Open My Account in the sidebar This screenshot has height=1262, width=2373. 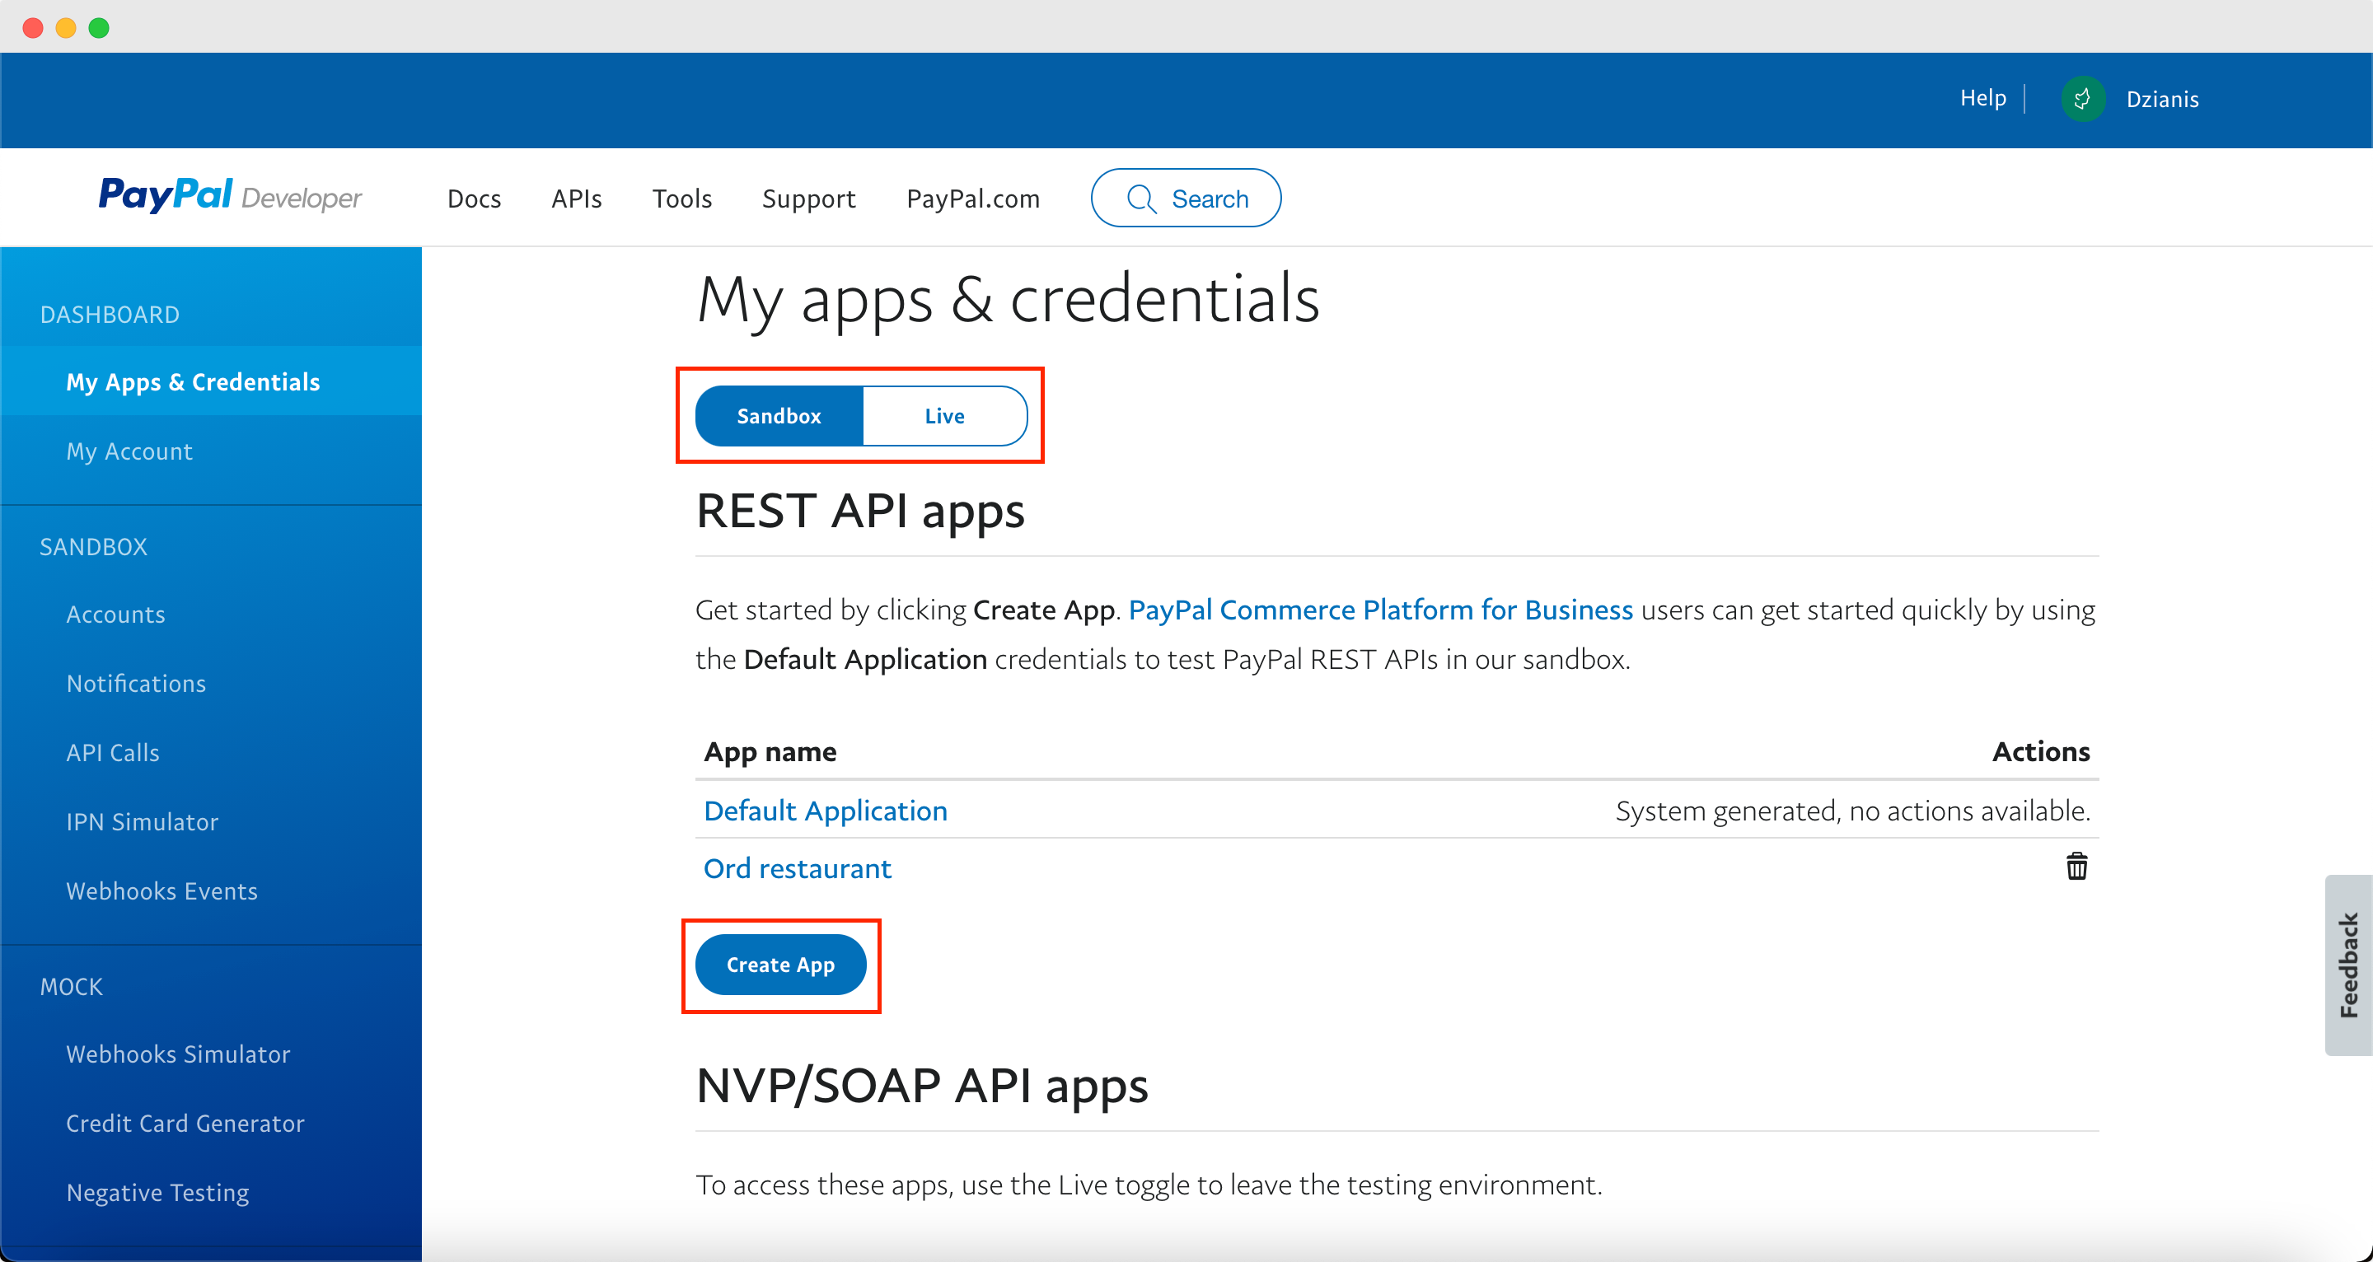tap(129, 451)
